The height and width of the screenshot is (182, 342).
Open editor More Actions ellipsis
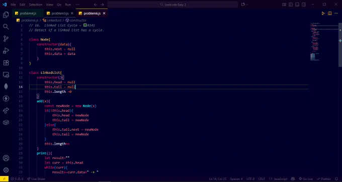pos(336,14)
